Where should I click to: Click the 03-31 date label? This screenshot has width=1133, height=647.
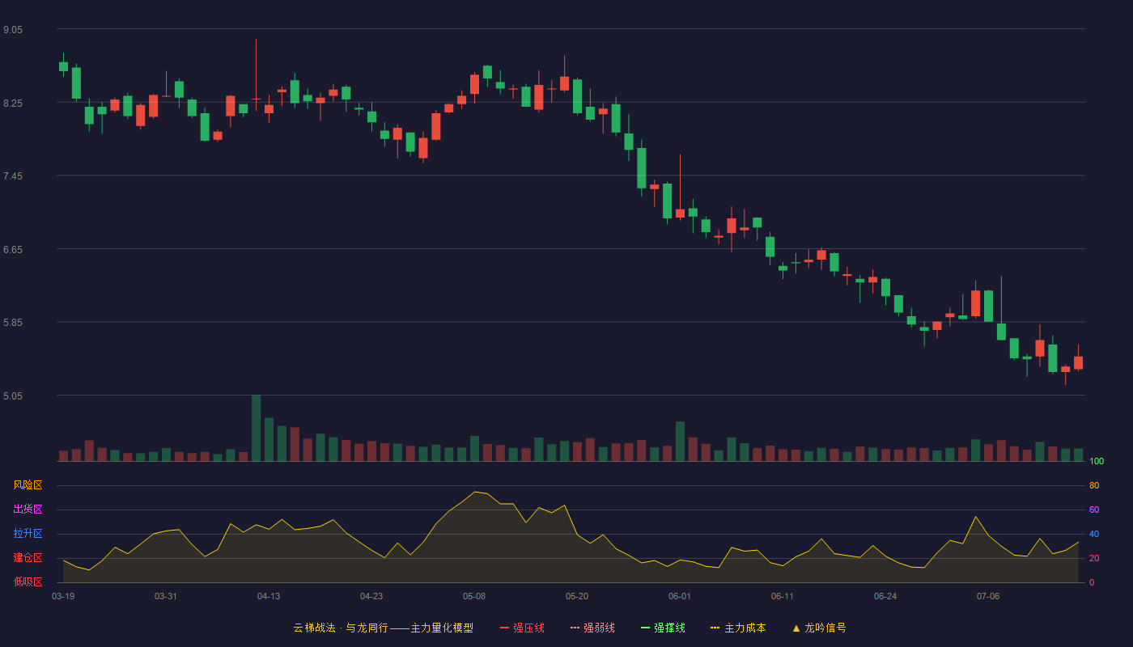[x=166, y=596]
